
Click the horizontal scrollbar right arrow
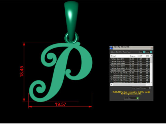pos(149,84)
